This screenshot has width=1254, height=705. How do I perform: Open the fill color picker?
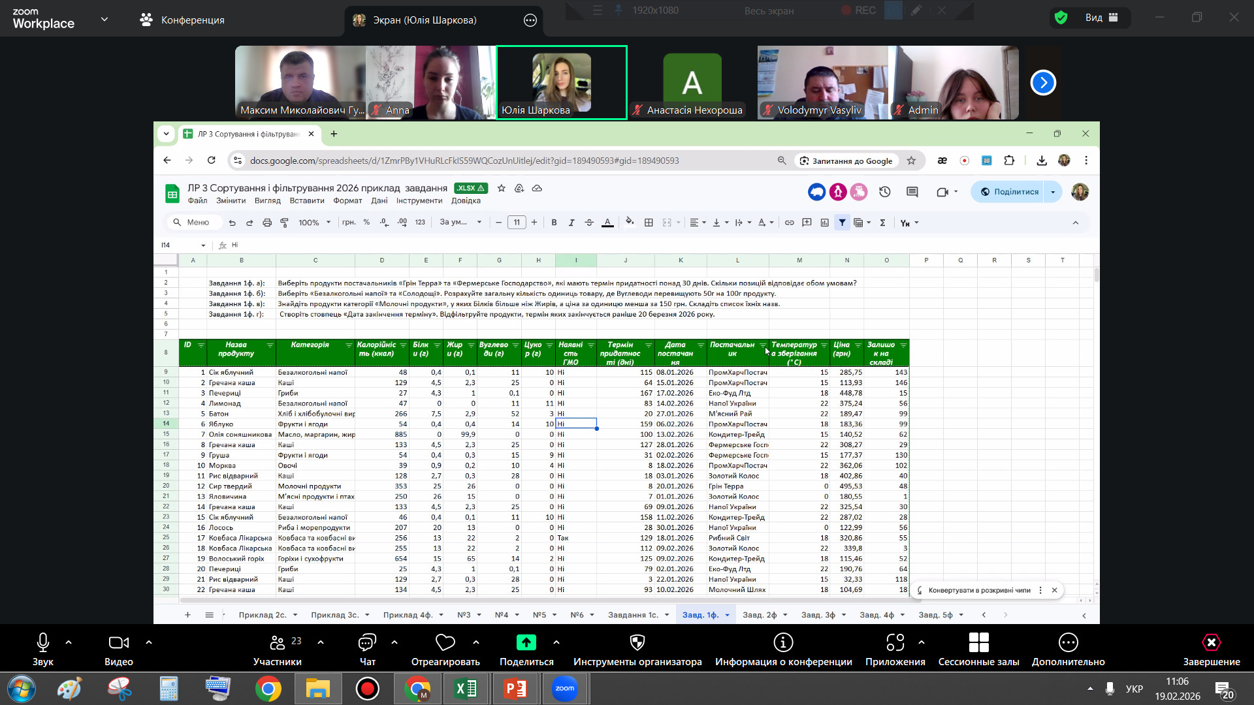coord(630,222)
